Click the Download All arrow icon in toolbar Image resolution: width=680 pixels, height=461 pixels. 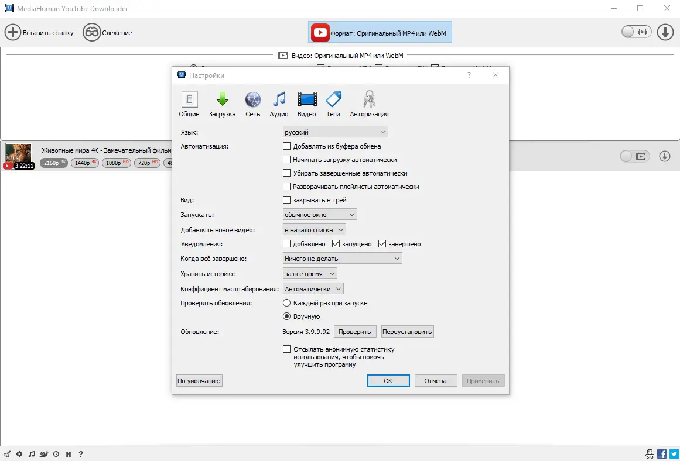pyautogui.click(x=665, y=32)
